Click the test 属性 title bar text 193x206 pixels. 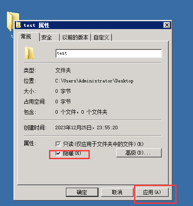(36, 25)
